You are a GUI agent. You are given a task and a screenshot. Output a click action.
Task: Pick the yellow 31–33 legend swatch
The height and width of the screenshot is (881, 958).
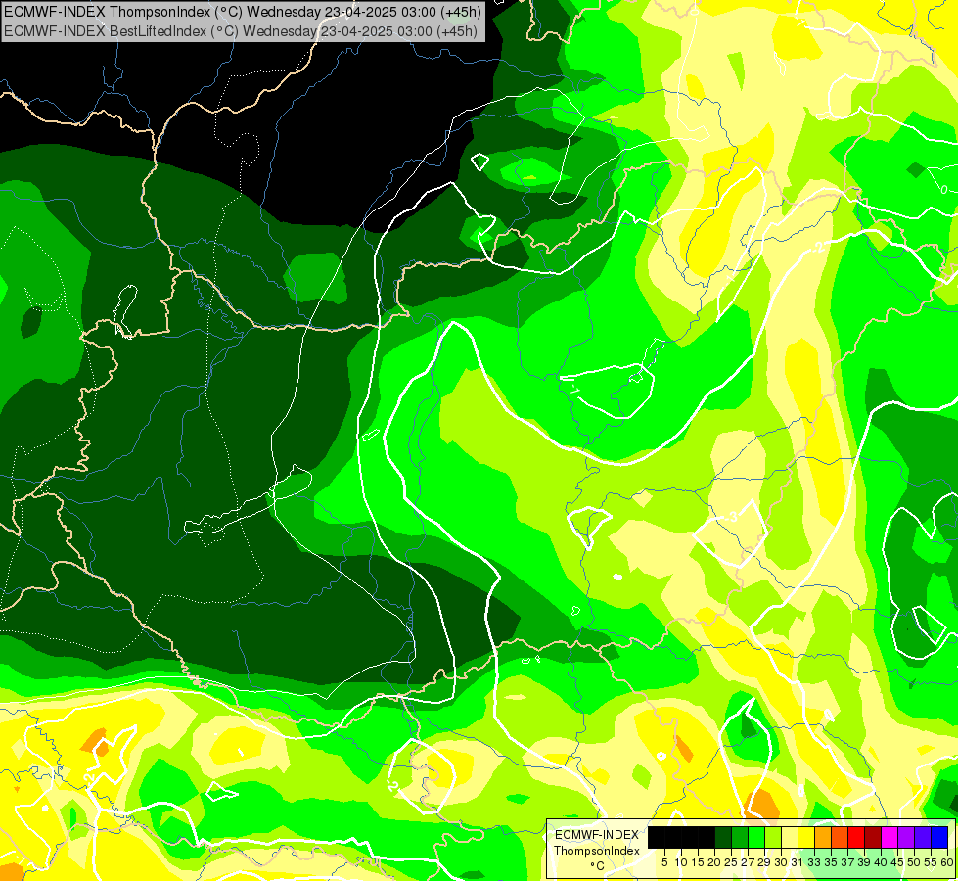806,837
